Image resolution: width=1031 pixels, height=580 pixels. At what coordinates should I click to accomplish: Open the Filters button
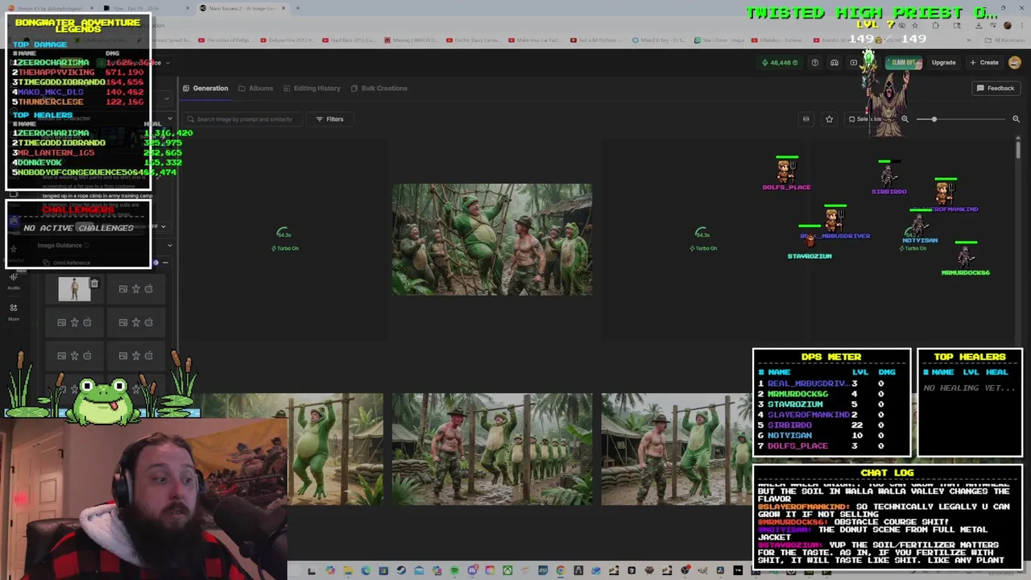point(329,119)
